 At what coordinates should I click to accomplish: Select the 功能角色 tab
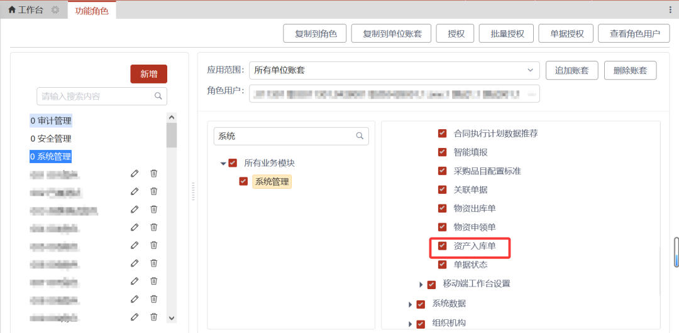(92, 11)
